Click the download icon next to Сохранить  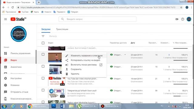67,69
